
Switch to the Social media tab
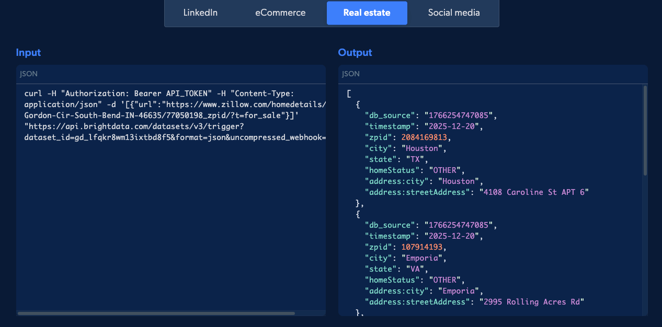[454, 13]
